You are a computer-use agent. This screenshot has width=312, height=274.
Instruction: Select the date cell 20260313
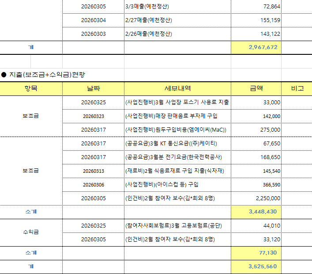[93, 171]
